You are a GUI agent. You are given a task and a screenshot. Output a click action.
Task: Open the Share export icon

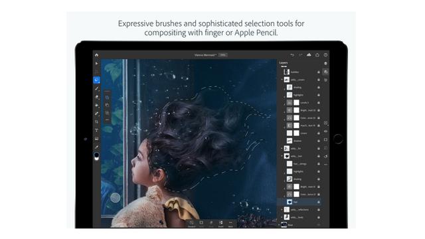(x=317, y=55)
